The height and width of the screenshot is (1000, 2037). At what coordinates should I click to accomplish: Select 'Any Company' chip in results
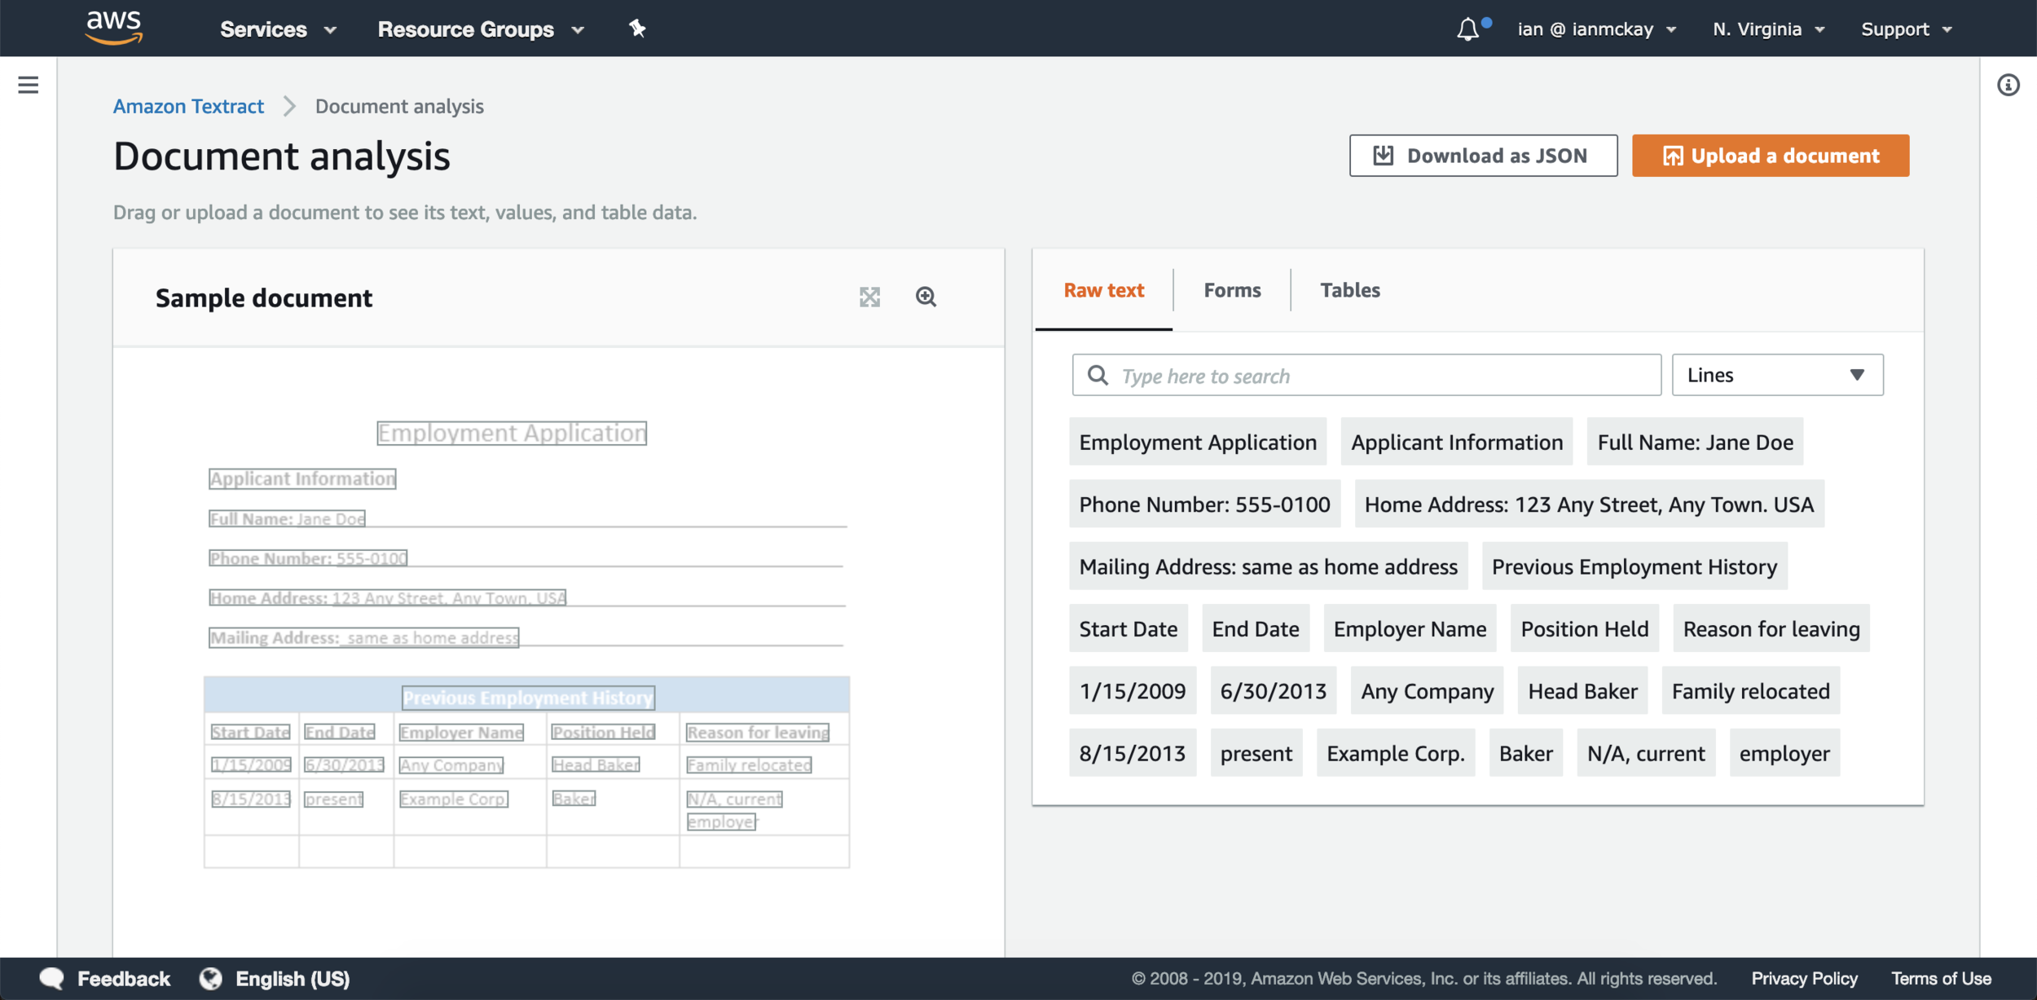(x=1427, y=690)
